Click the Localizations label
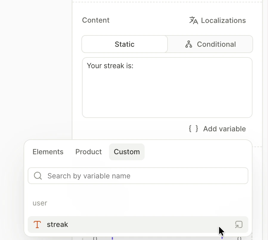The width and height of the screenshot is (268, 240). [x=223, y=21]
